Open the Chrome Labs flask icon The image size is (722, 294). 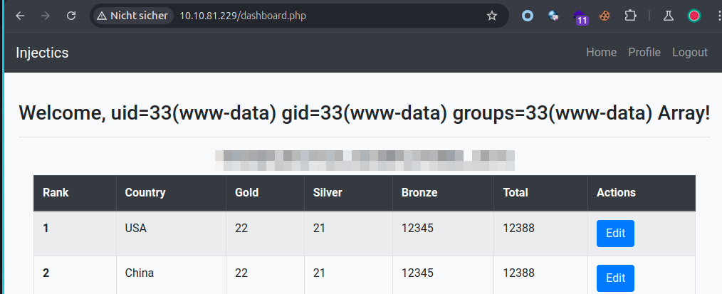tap(668, 16)
